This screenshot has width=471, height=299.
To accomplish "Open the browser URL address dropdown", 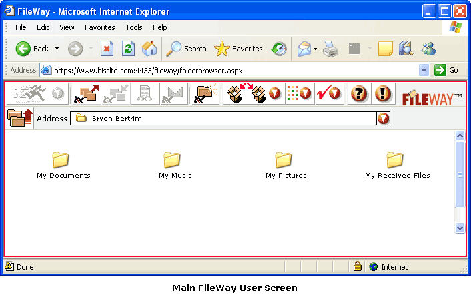I will (424, 70).
